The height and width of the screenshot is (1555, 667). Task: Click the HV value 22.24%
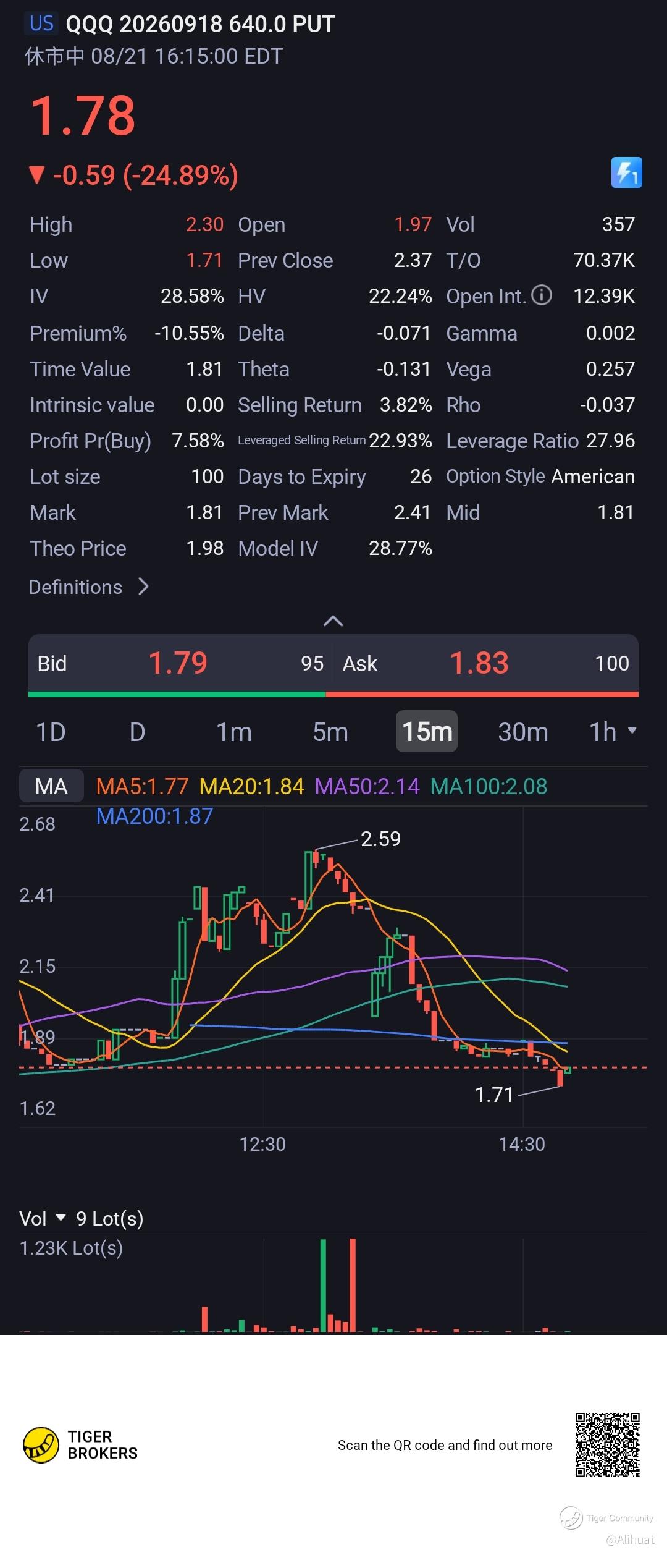400,296
